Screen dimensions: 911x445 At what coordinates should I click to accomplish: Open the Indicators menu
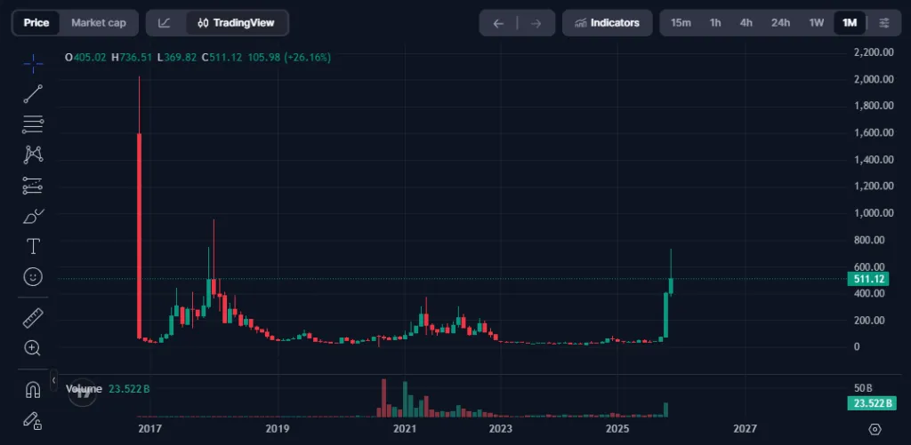pos(607,23)
